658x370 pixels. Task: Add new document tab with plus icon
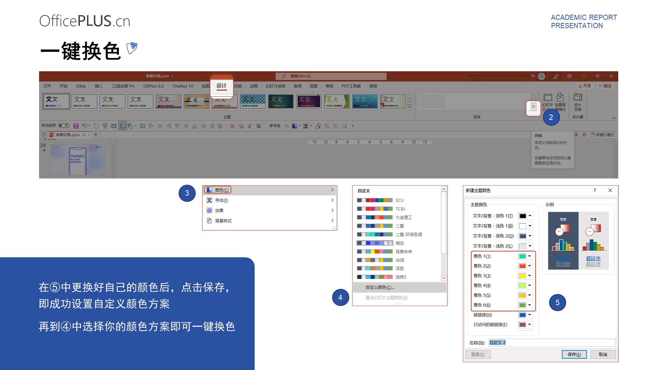coord(96,135)
